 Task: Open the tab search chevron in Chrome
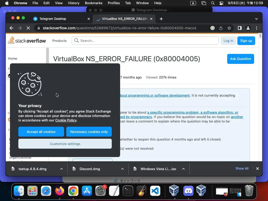click(256, 19)
